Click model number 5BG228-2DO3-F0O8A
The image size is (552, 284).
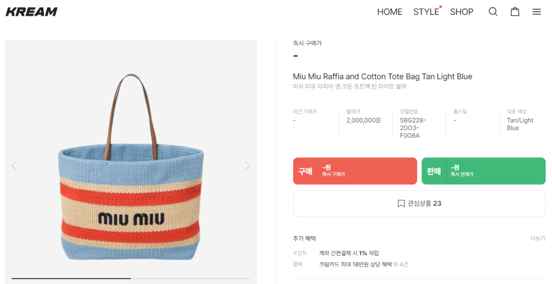coord(413,128)
